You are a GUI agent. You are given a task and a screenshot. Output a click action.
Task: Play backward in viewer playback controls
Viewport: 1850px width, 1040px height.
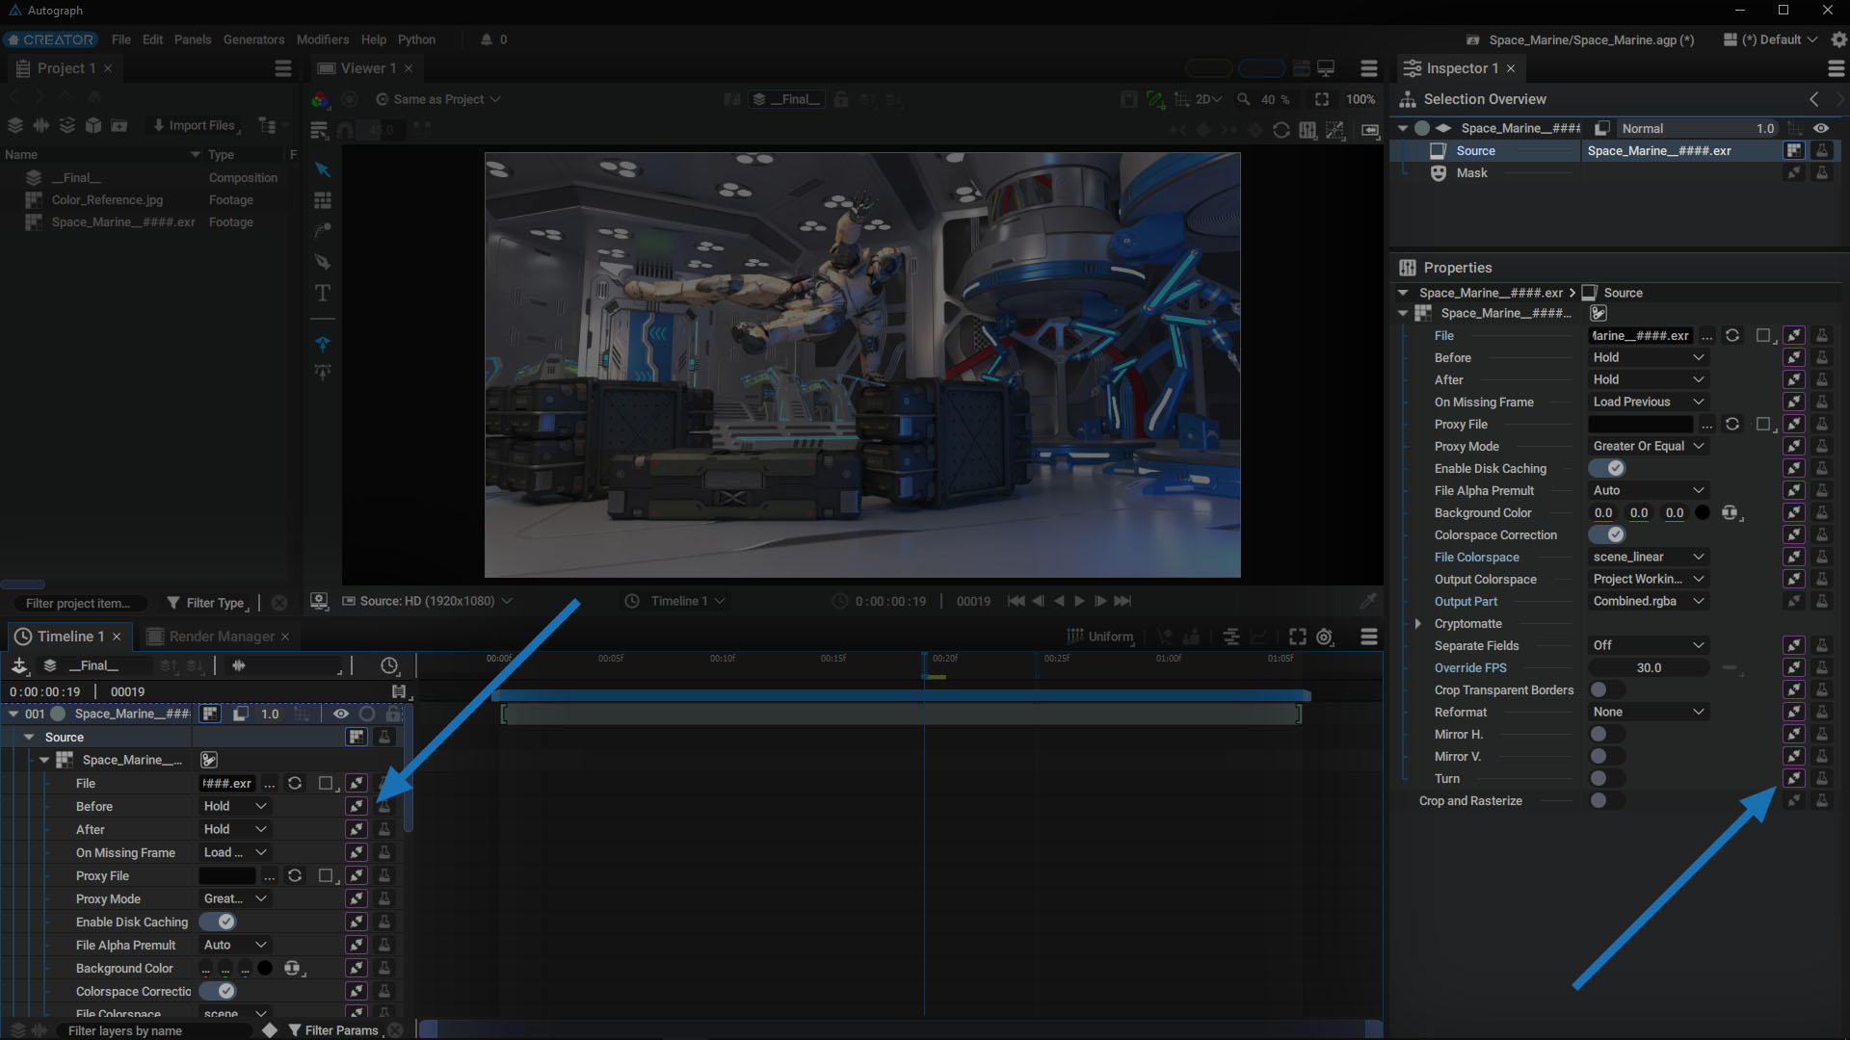[1059, 601]
